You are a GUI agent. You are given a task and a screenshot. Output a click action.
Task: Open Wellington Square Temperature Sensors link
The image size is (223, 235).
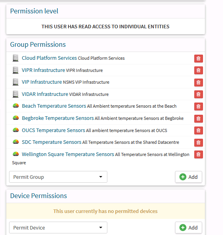(68, 154)
